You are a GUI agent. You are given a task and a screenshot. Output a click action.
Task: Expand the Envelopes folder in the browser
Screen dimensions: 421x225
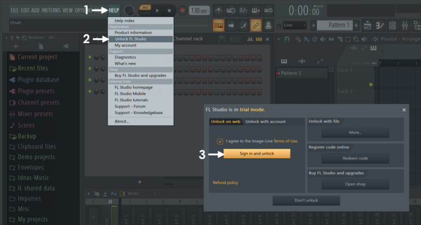coord(26,168)
